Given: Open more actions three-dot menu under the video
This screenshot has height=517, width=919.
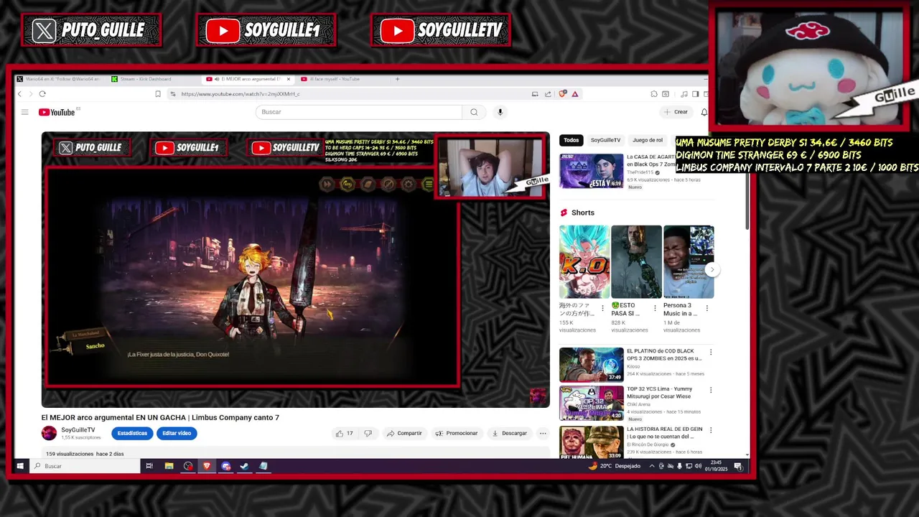Looking at the screenshot, I should click(543, 433).
